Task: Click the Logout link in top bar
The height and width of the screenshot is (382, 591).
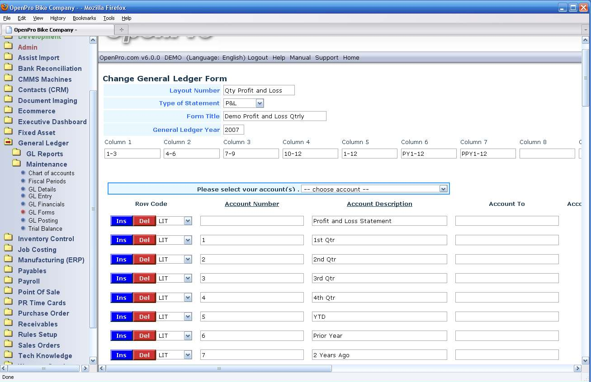Action: pos(258,58)
